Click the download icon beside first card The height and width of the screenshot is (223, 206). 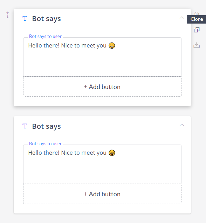click(197, 45)
